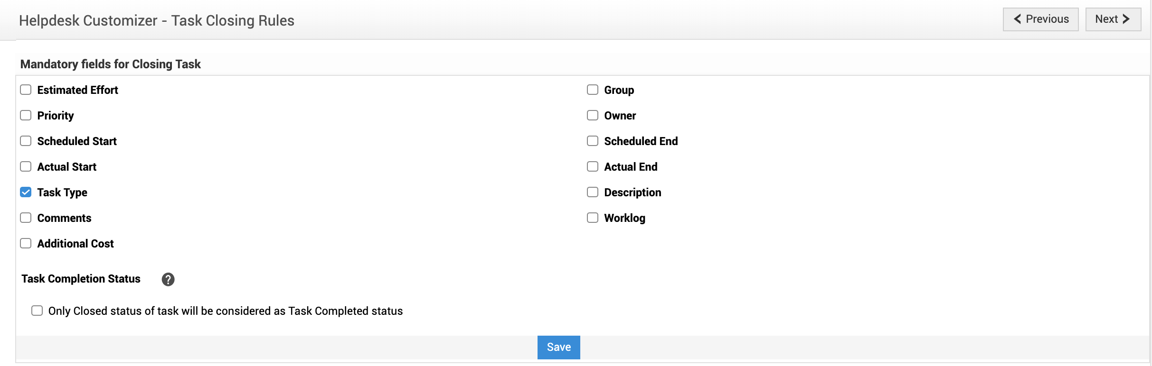Uncheck the Task Type checkbox

click(26, 192)
